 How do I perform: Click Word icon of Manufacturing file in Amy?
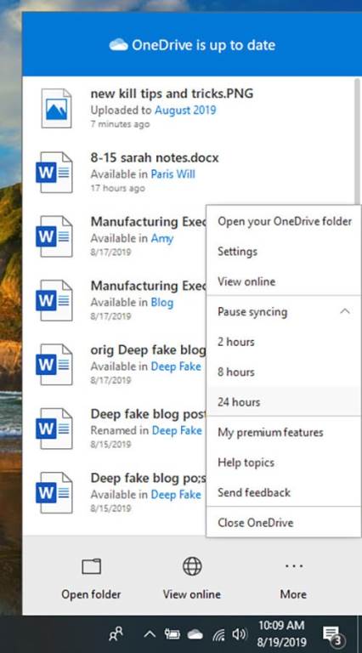point(54,236)
